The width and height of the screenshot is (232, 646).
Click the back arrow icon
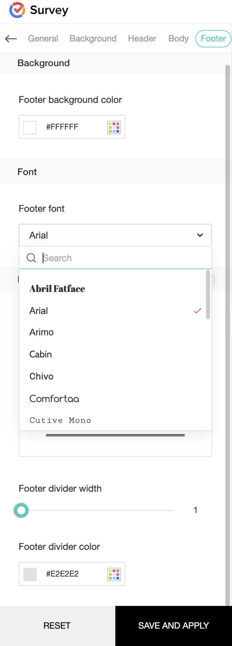click(11, 39)
